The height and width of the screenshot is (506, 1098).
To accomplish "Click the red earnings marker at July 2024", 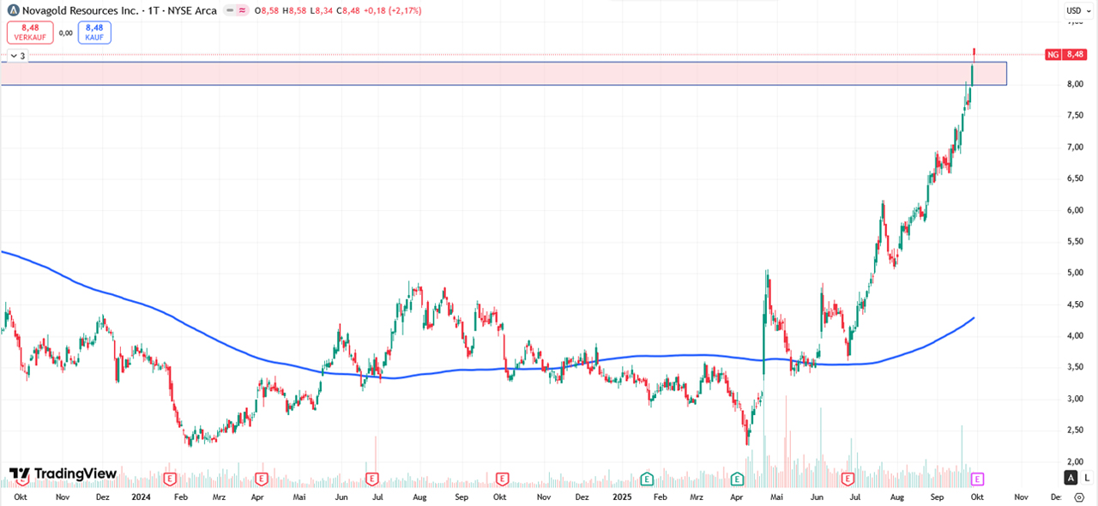I will (x=371, y=478).
